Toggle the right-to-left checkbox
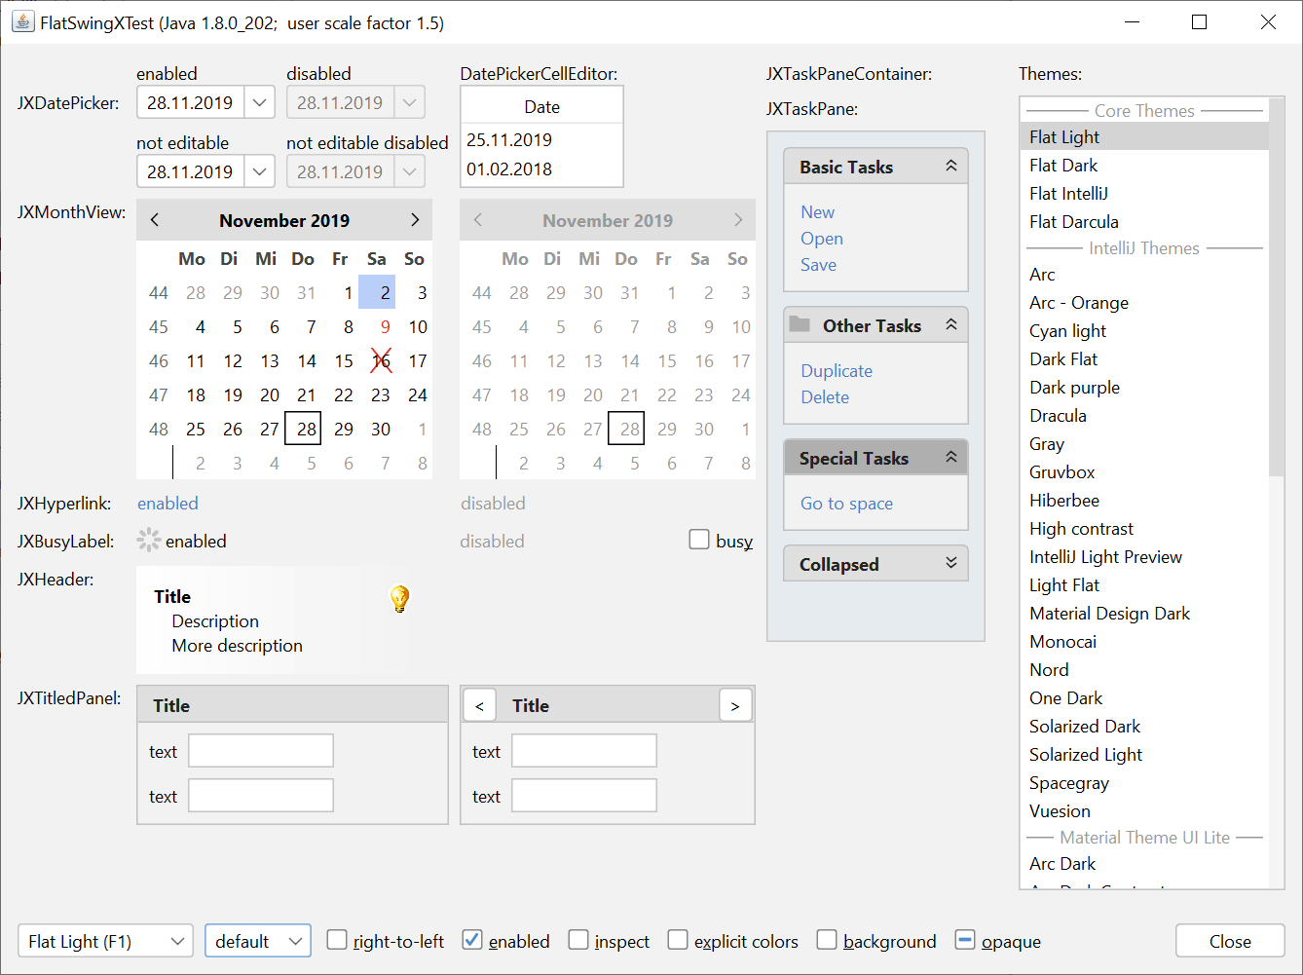 pyautogui.click(x=337, y=940)
